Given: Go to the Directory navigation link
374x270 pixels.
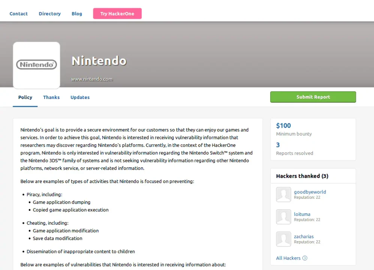Looking at the screenshot, I should 49,14.
